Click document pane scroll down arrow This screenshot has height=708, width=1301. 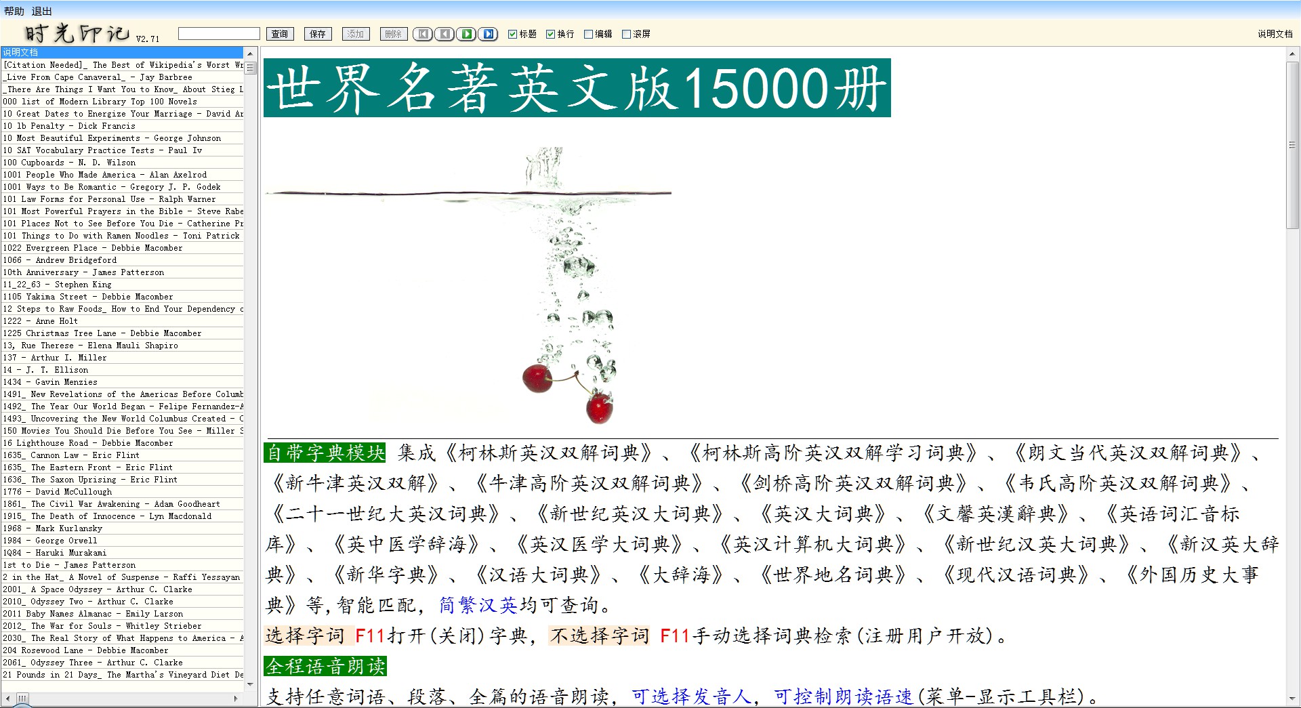(1292, 699)
